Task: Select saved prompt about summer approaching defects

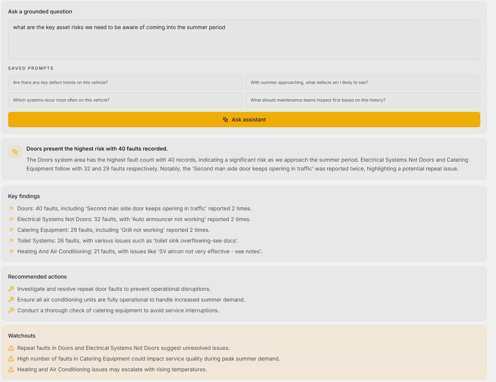Action: (363, 82)
